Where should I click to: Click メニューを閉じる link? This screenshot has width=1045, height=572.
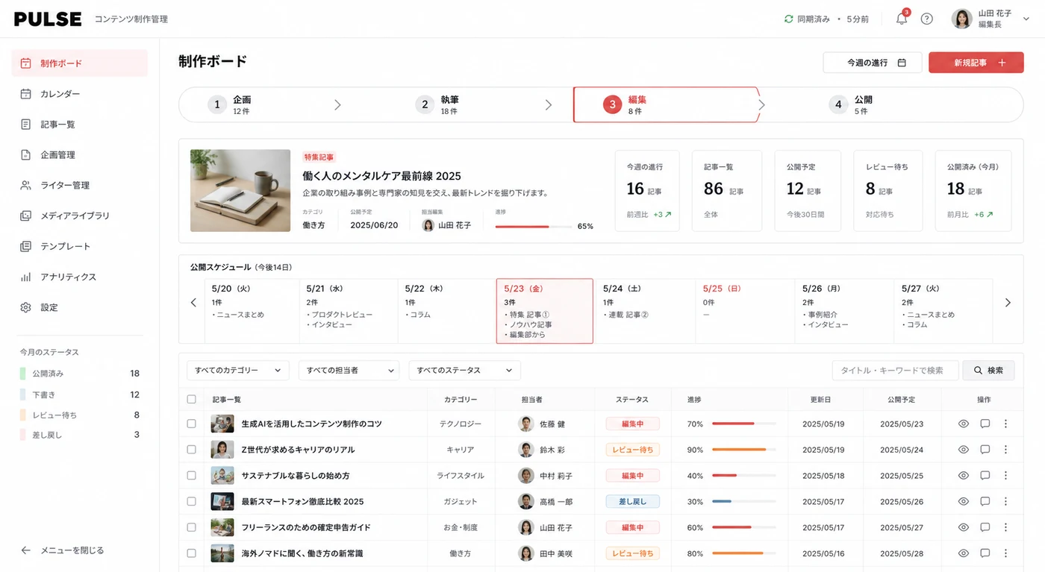point(62,550)
